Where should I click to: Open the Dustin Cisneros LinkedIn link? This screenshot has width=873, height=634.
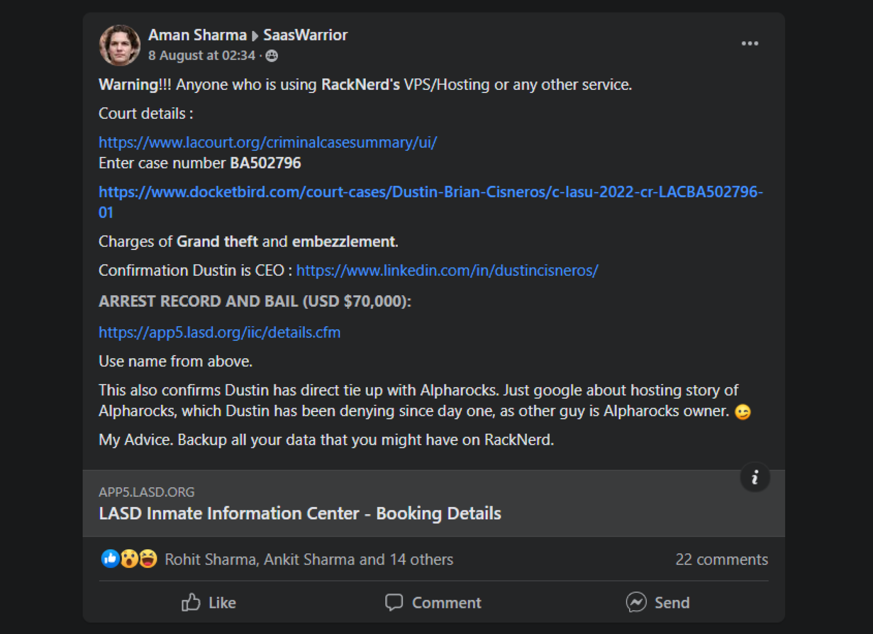pos(447,271)
